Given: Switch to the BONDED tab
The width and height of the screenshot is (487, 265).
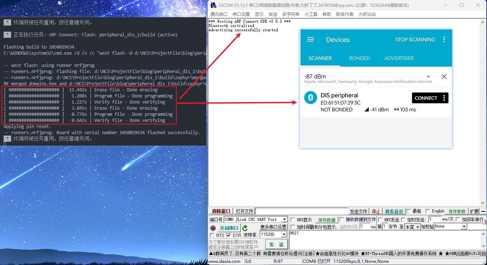Looking at the screenshot, I should (360, 58).
